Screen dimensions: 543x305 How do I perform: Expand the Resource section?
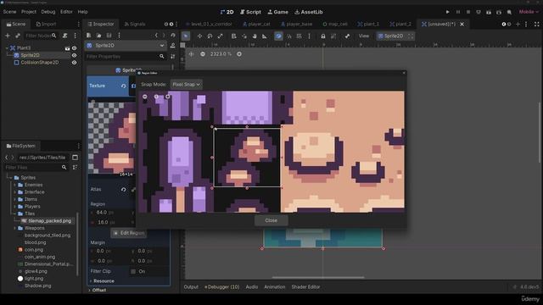pyautogui.click(x=91, y=281)
